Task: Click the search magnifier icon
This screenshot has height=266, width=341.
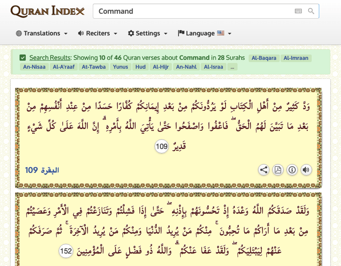Action: coord(311,11)
